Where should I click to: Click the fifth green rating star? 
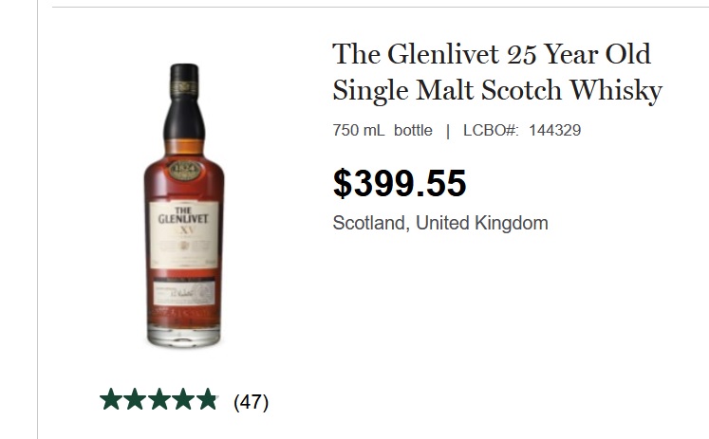[208, 399]
